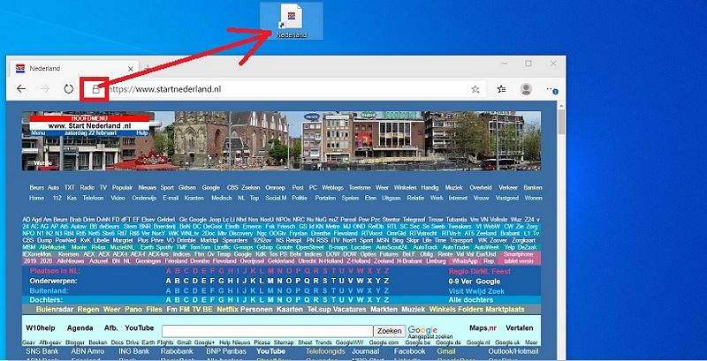Open the user profile icon in browser
The width and height of the screenshot is (707, 361).
point(526,89)
